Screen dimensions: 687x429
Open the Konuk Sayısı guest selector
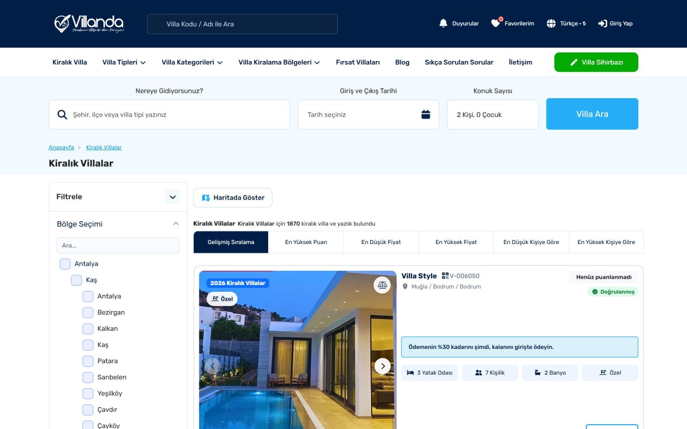coord(493,114)
